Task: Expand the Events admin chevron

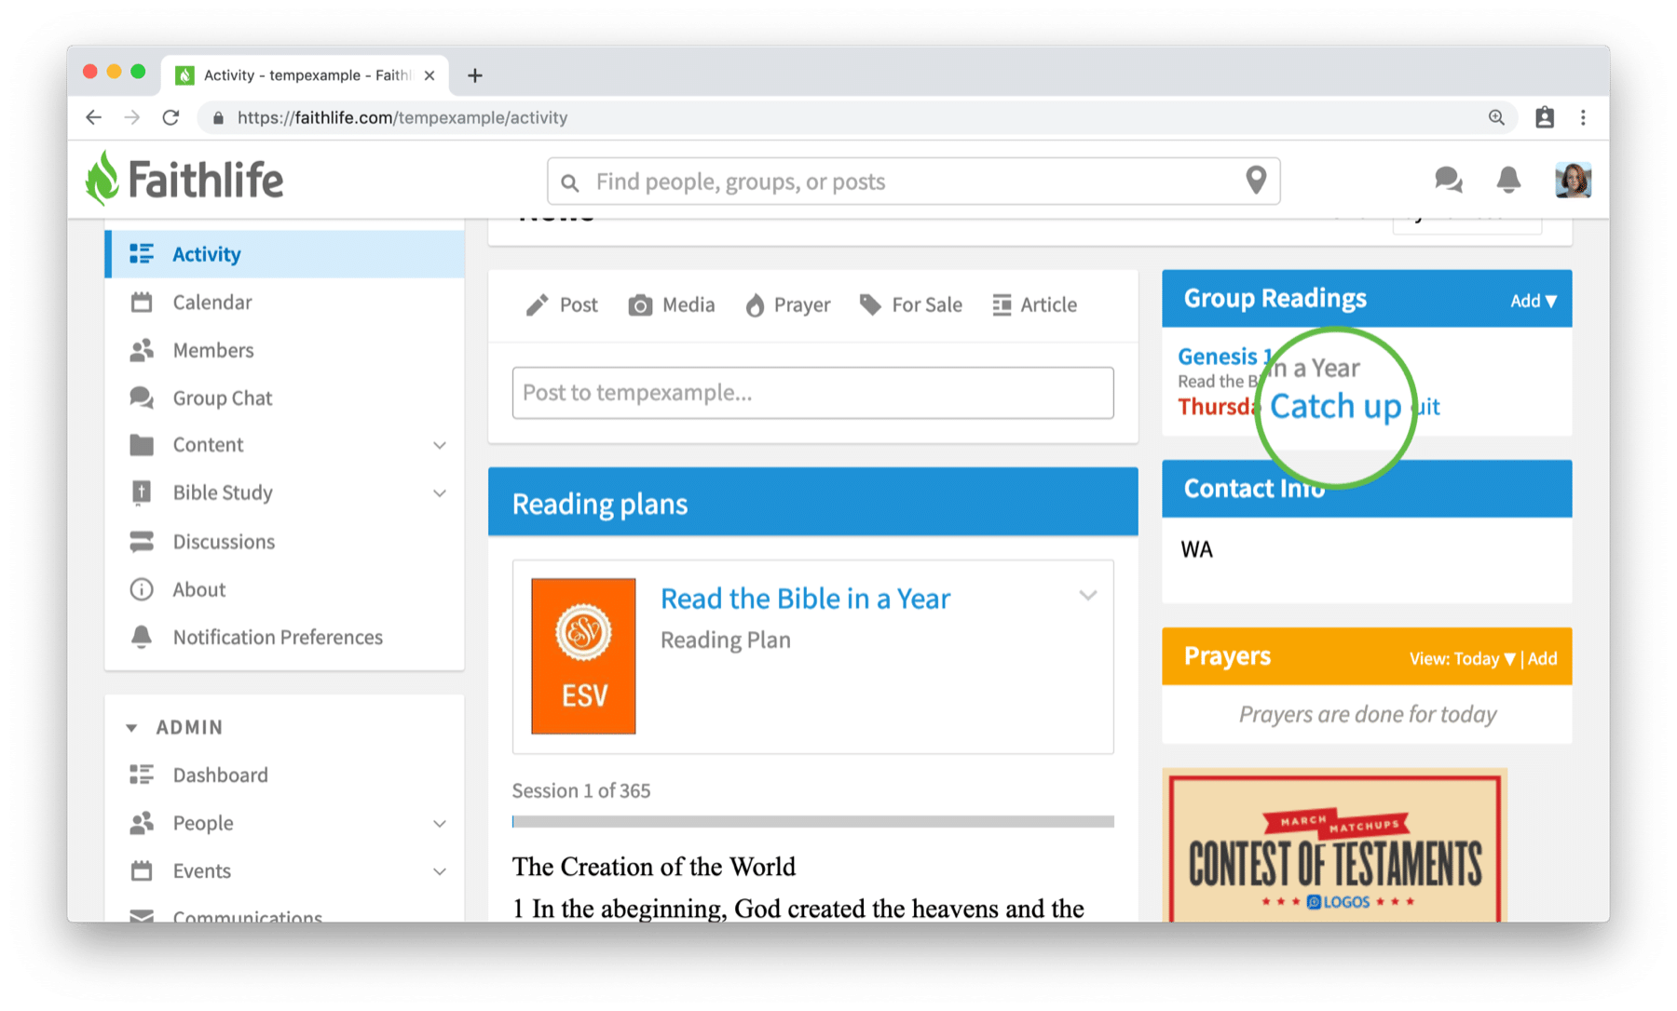Action: pos(440,872)
